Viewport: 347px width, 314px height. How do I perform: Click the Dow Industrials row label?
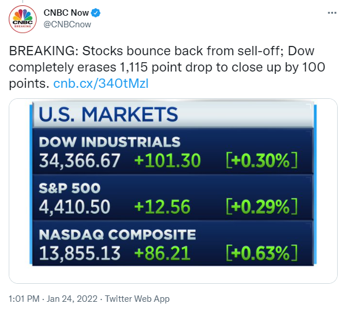point(110,142)
